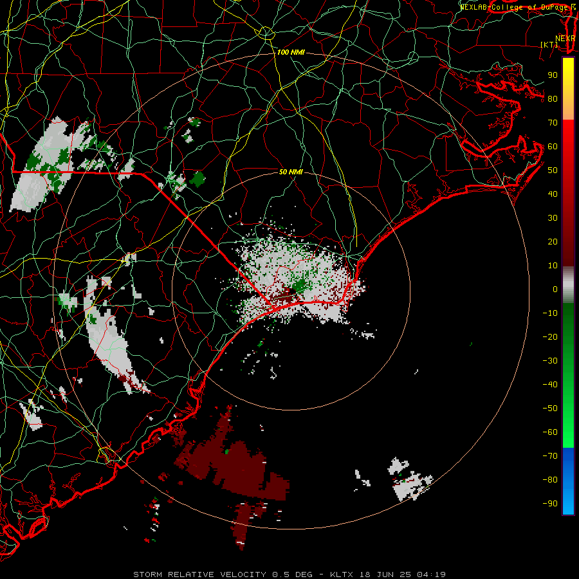
Task: Click the 10 value on velocity scale
Action: pyautogui.click(x=553, y=266)
